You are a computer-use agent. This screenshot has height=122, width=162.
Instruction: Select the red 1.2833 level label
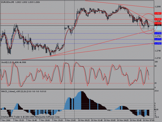tap(158, 23)
